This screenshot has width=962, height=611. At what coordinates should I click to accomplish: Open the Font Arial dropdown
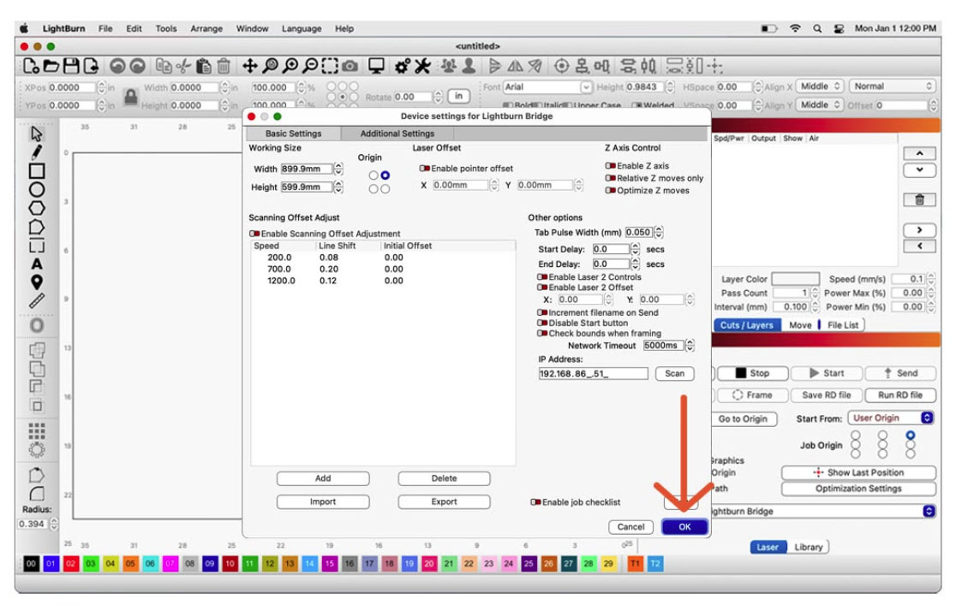coord(547,87)
